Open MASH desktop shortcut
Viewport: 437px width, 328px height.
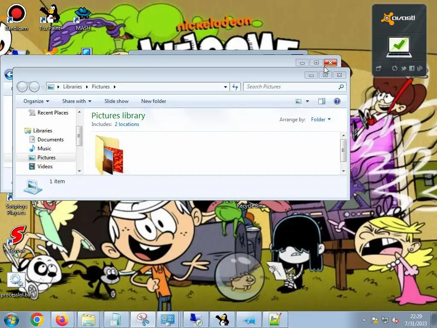(83, 18)
